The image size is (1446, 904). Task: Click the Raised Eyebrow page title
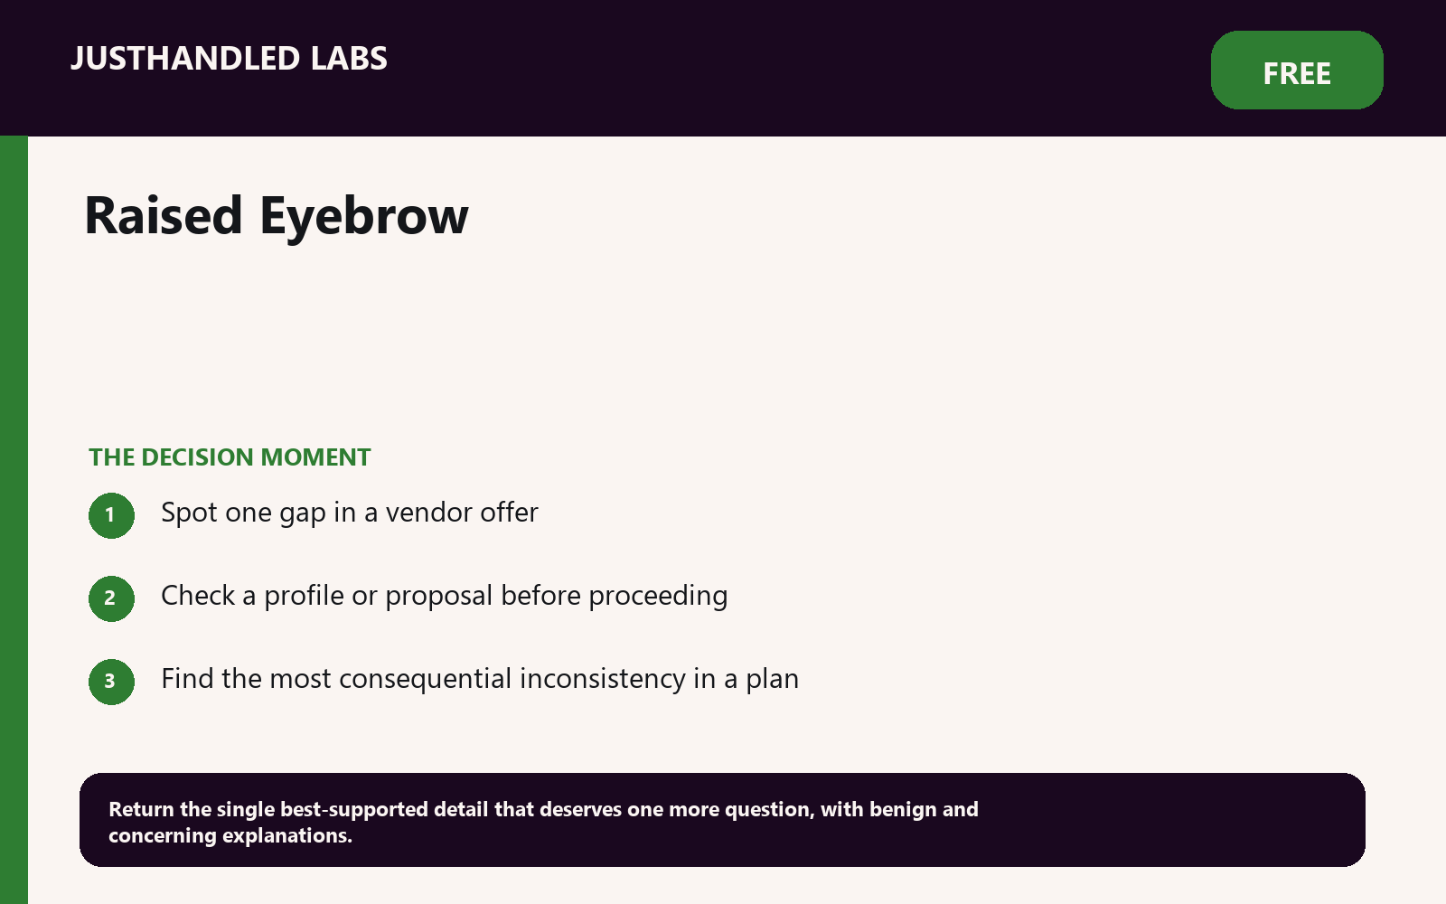277,216
